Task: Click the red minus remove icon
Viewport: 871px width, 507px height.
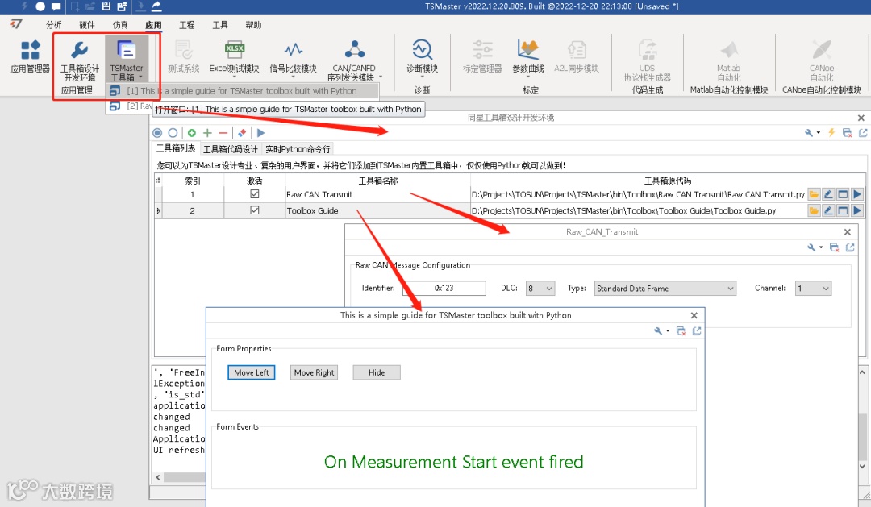Action: (x=223, y=133)
